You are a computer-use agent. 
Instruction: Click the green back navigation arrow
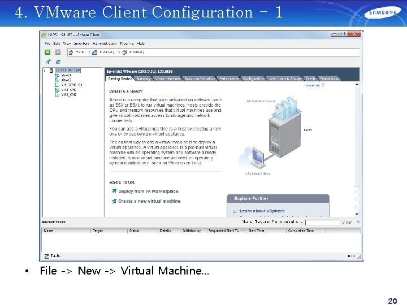47,52
